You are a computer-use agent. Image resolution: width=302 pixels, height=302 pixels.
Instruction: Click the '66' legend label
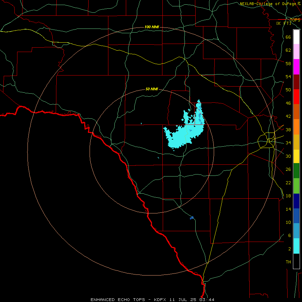288,37
